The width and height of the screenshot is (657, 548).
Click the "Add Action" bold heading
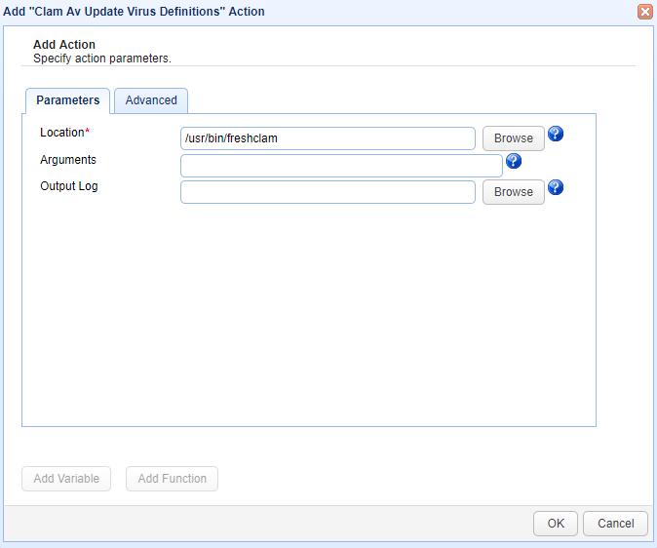(x=64, y=45)
